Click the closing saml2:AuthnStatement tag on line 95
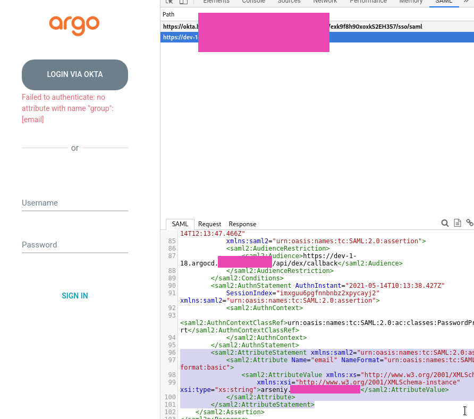The image size is (474, 419). [x=255, y=345]
